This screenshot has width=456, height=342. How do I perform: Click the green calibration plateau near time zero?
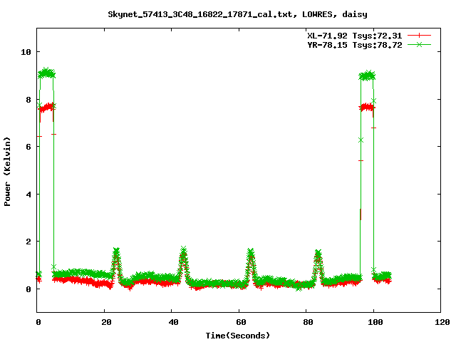point(46,73)
